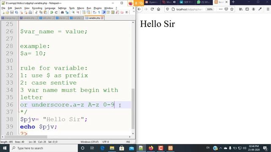This screenshot has width=271, height=152.
Task: Click the Cut scissors icon
Action: 36,12
